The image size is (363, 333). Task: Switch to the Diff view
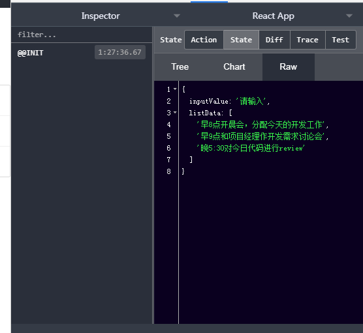tap(274, 40)
